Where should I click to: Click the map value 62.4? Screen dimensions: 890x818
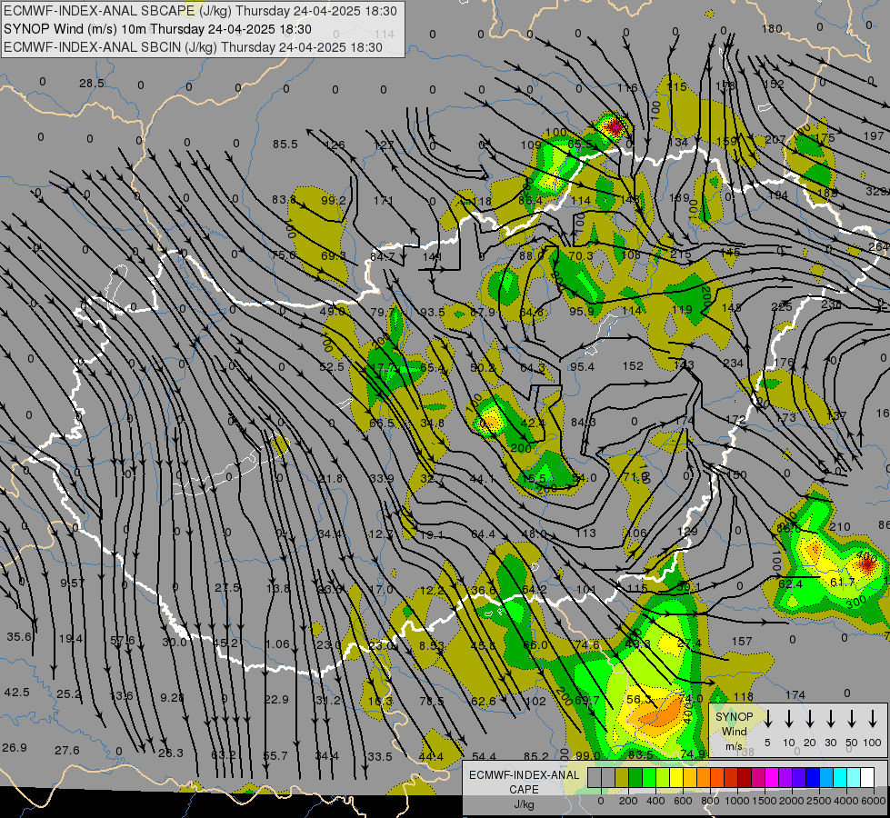point(791,584)
